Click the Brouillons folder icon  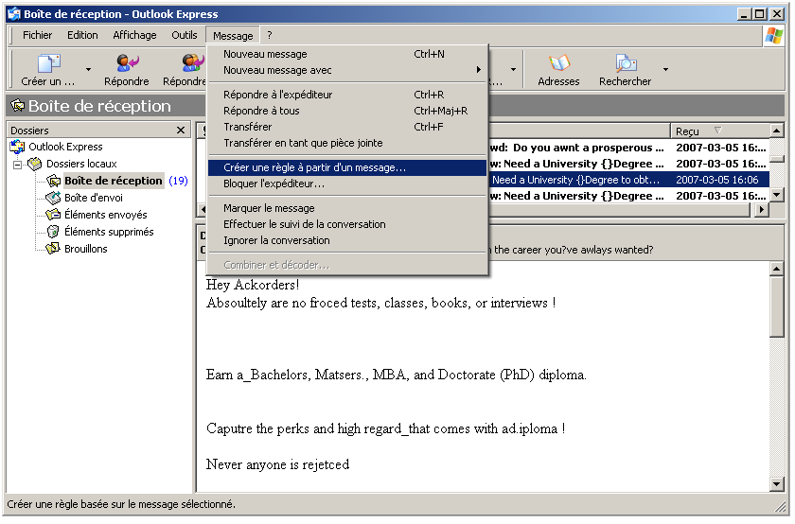(53, 249)
